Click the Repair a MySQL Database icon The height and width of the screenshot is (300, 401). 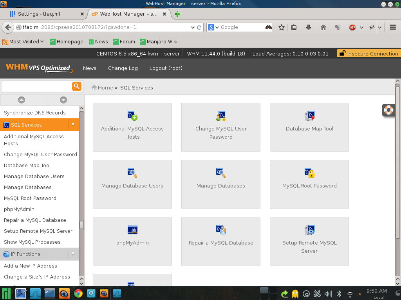pyautogui.click(x=221, y=230)
